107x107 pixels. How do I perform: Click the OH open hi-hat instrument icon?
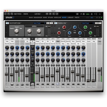22,84
